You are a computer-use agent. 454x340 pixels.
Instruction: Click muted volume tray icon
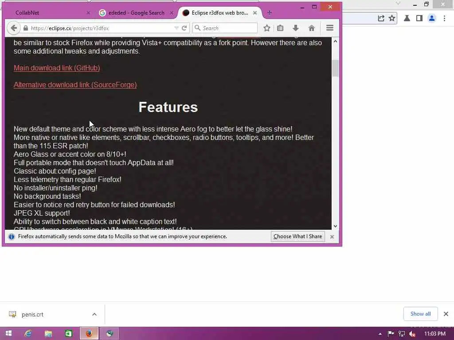[x=412, y=334]
